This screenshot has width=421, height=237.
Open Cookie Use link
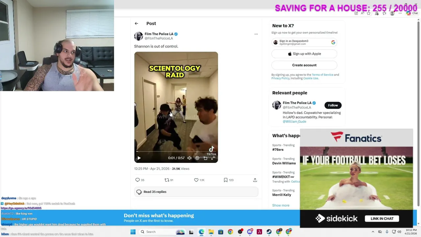[x=310, y=78]
